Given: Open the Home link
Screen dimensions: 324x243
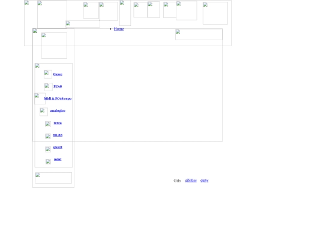Looking at the screenshot, I should coord(119,29).
